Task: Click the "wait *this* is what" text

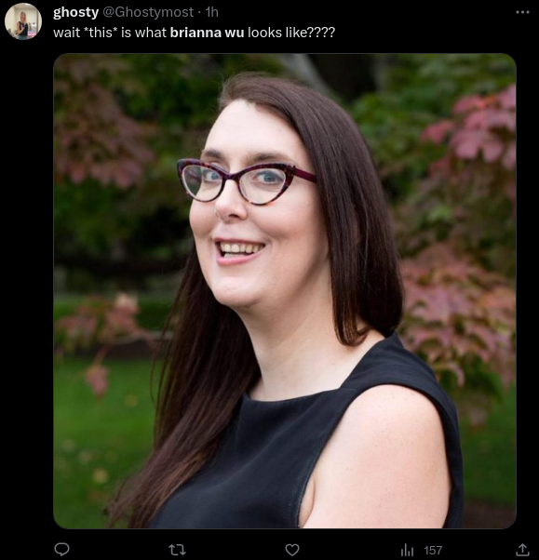Action: click(x=110, y=33)
